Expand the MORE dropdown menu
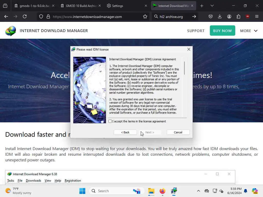 click(x=249, y=31)
